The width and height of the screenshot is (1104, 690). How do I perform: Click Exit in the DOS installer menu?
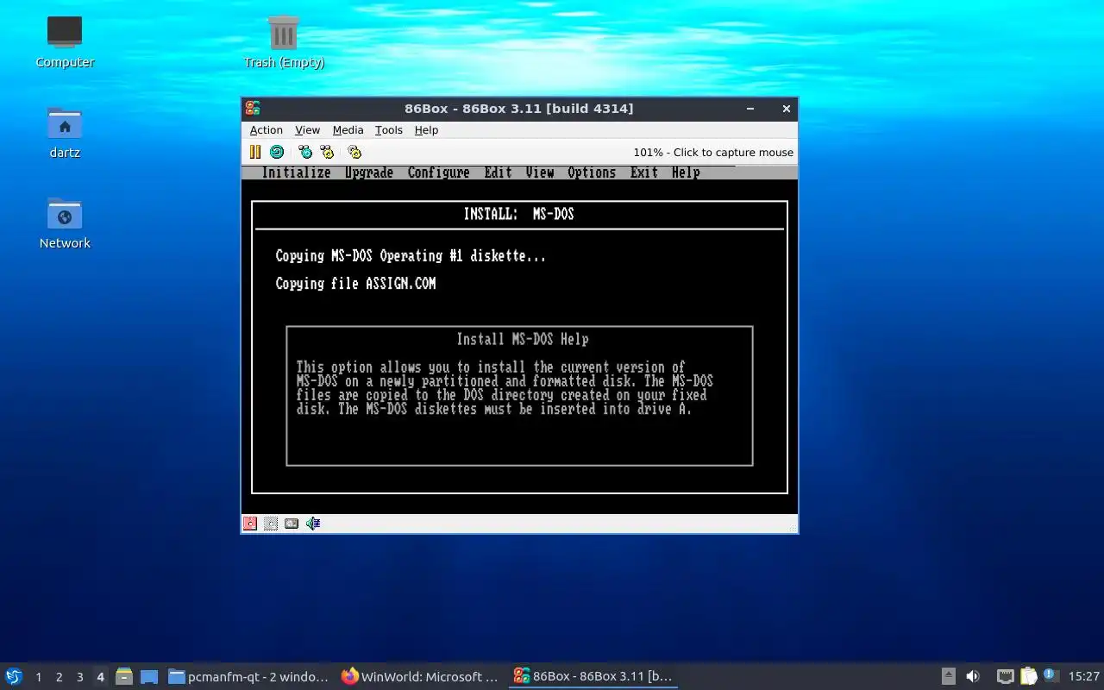[x=643, y=172]
